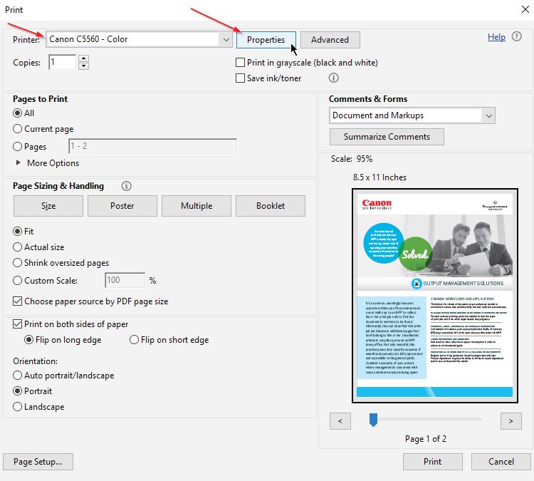The width and height of the screenshot is (534, 481).
Task: Open the Comments & Forms dropdown
Action: point(488,115)
